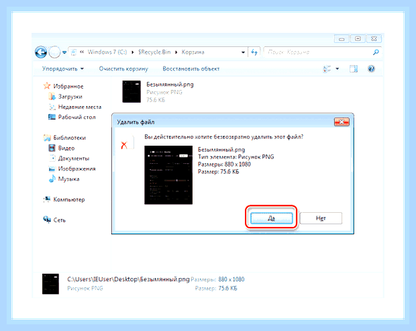Open the Изображения library

pos(76,169)
